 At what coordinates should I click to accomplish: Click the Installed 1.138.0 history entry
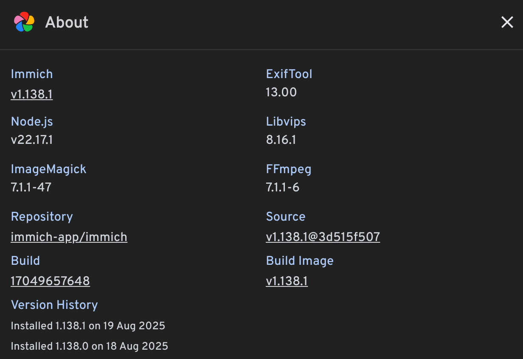tap(89, 346)
